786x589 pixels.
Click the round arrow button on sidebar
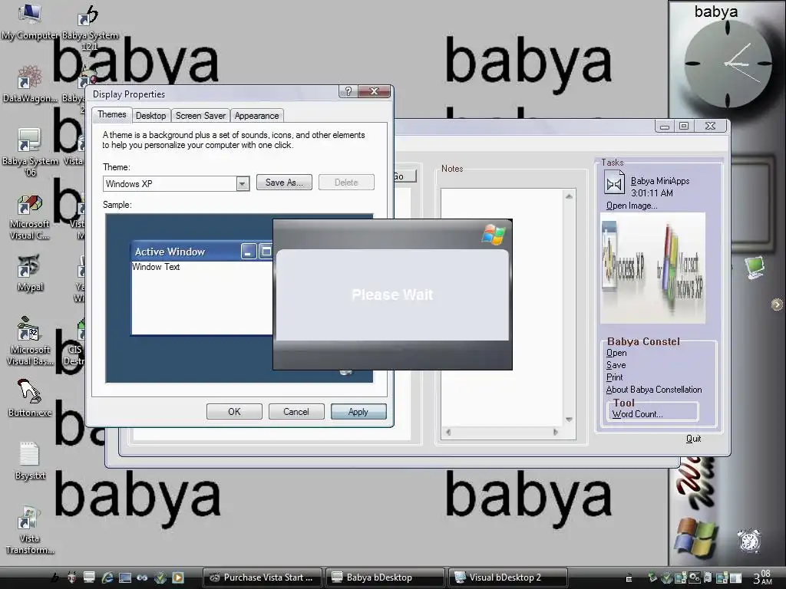(x=777, y=304)
